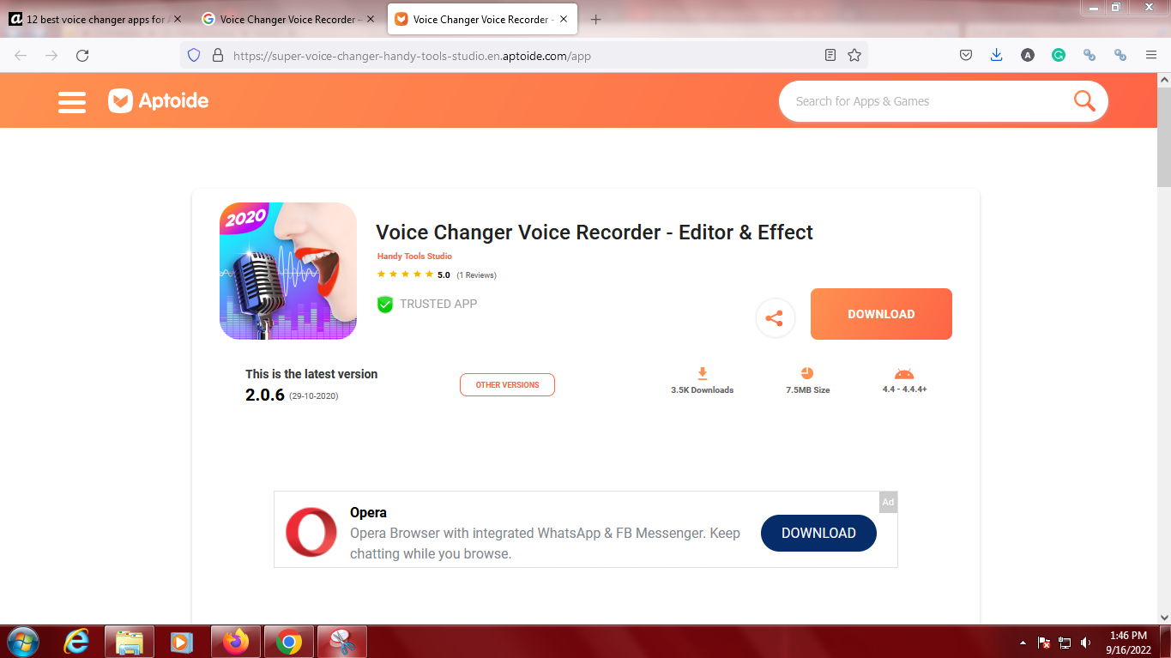Click the network tray icon
The width and height of the screenshot is (1171, 658).
point(1065,642)
